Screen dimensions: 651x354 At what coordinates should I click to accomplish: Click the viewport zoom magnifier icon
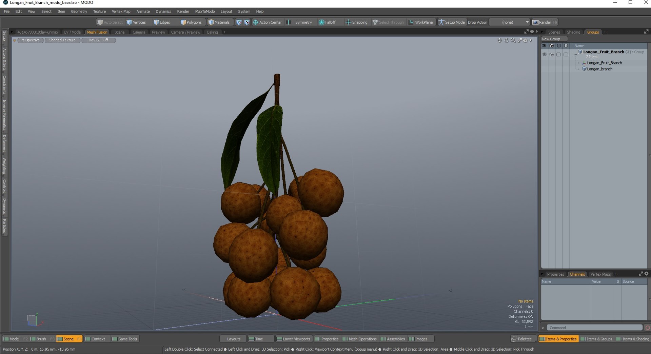tap(513, 40)
